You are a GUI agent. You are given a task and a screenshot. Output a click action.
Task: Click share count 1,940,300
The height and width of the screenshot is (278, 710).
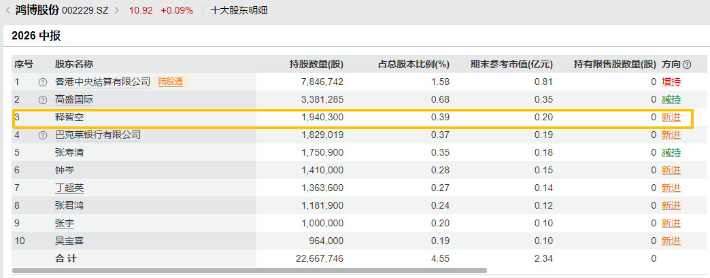click(322, 118)
